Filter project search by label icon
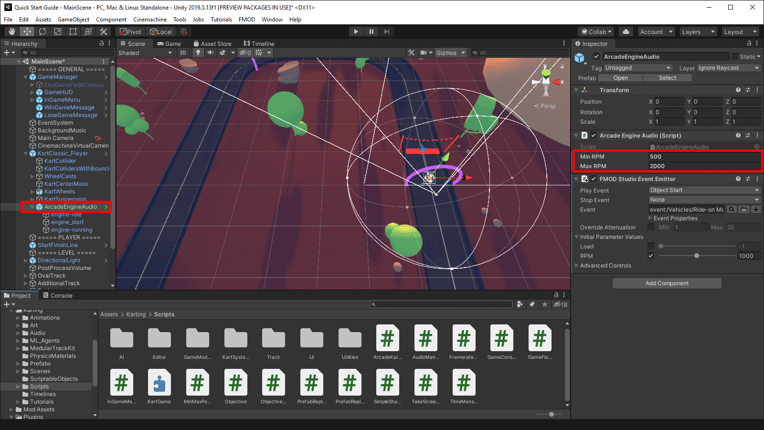764x430 pixels. click(x=532, y=304)
